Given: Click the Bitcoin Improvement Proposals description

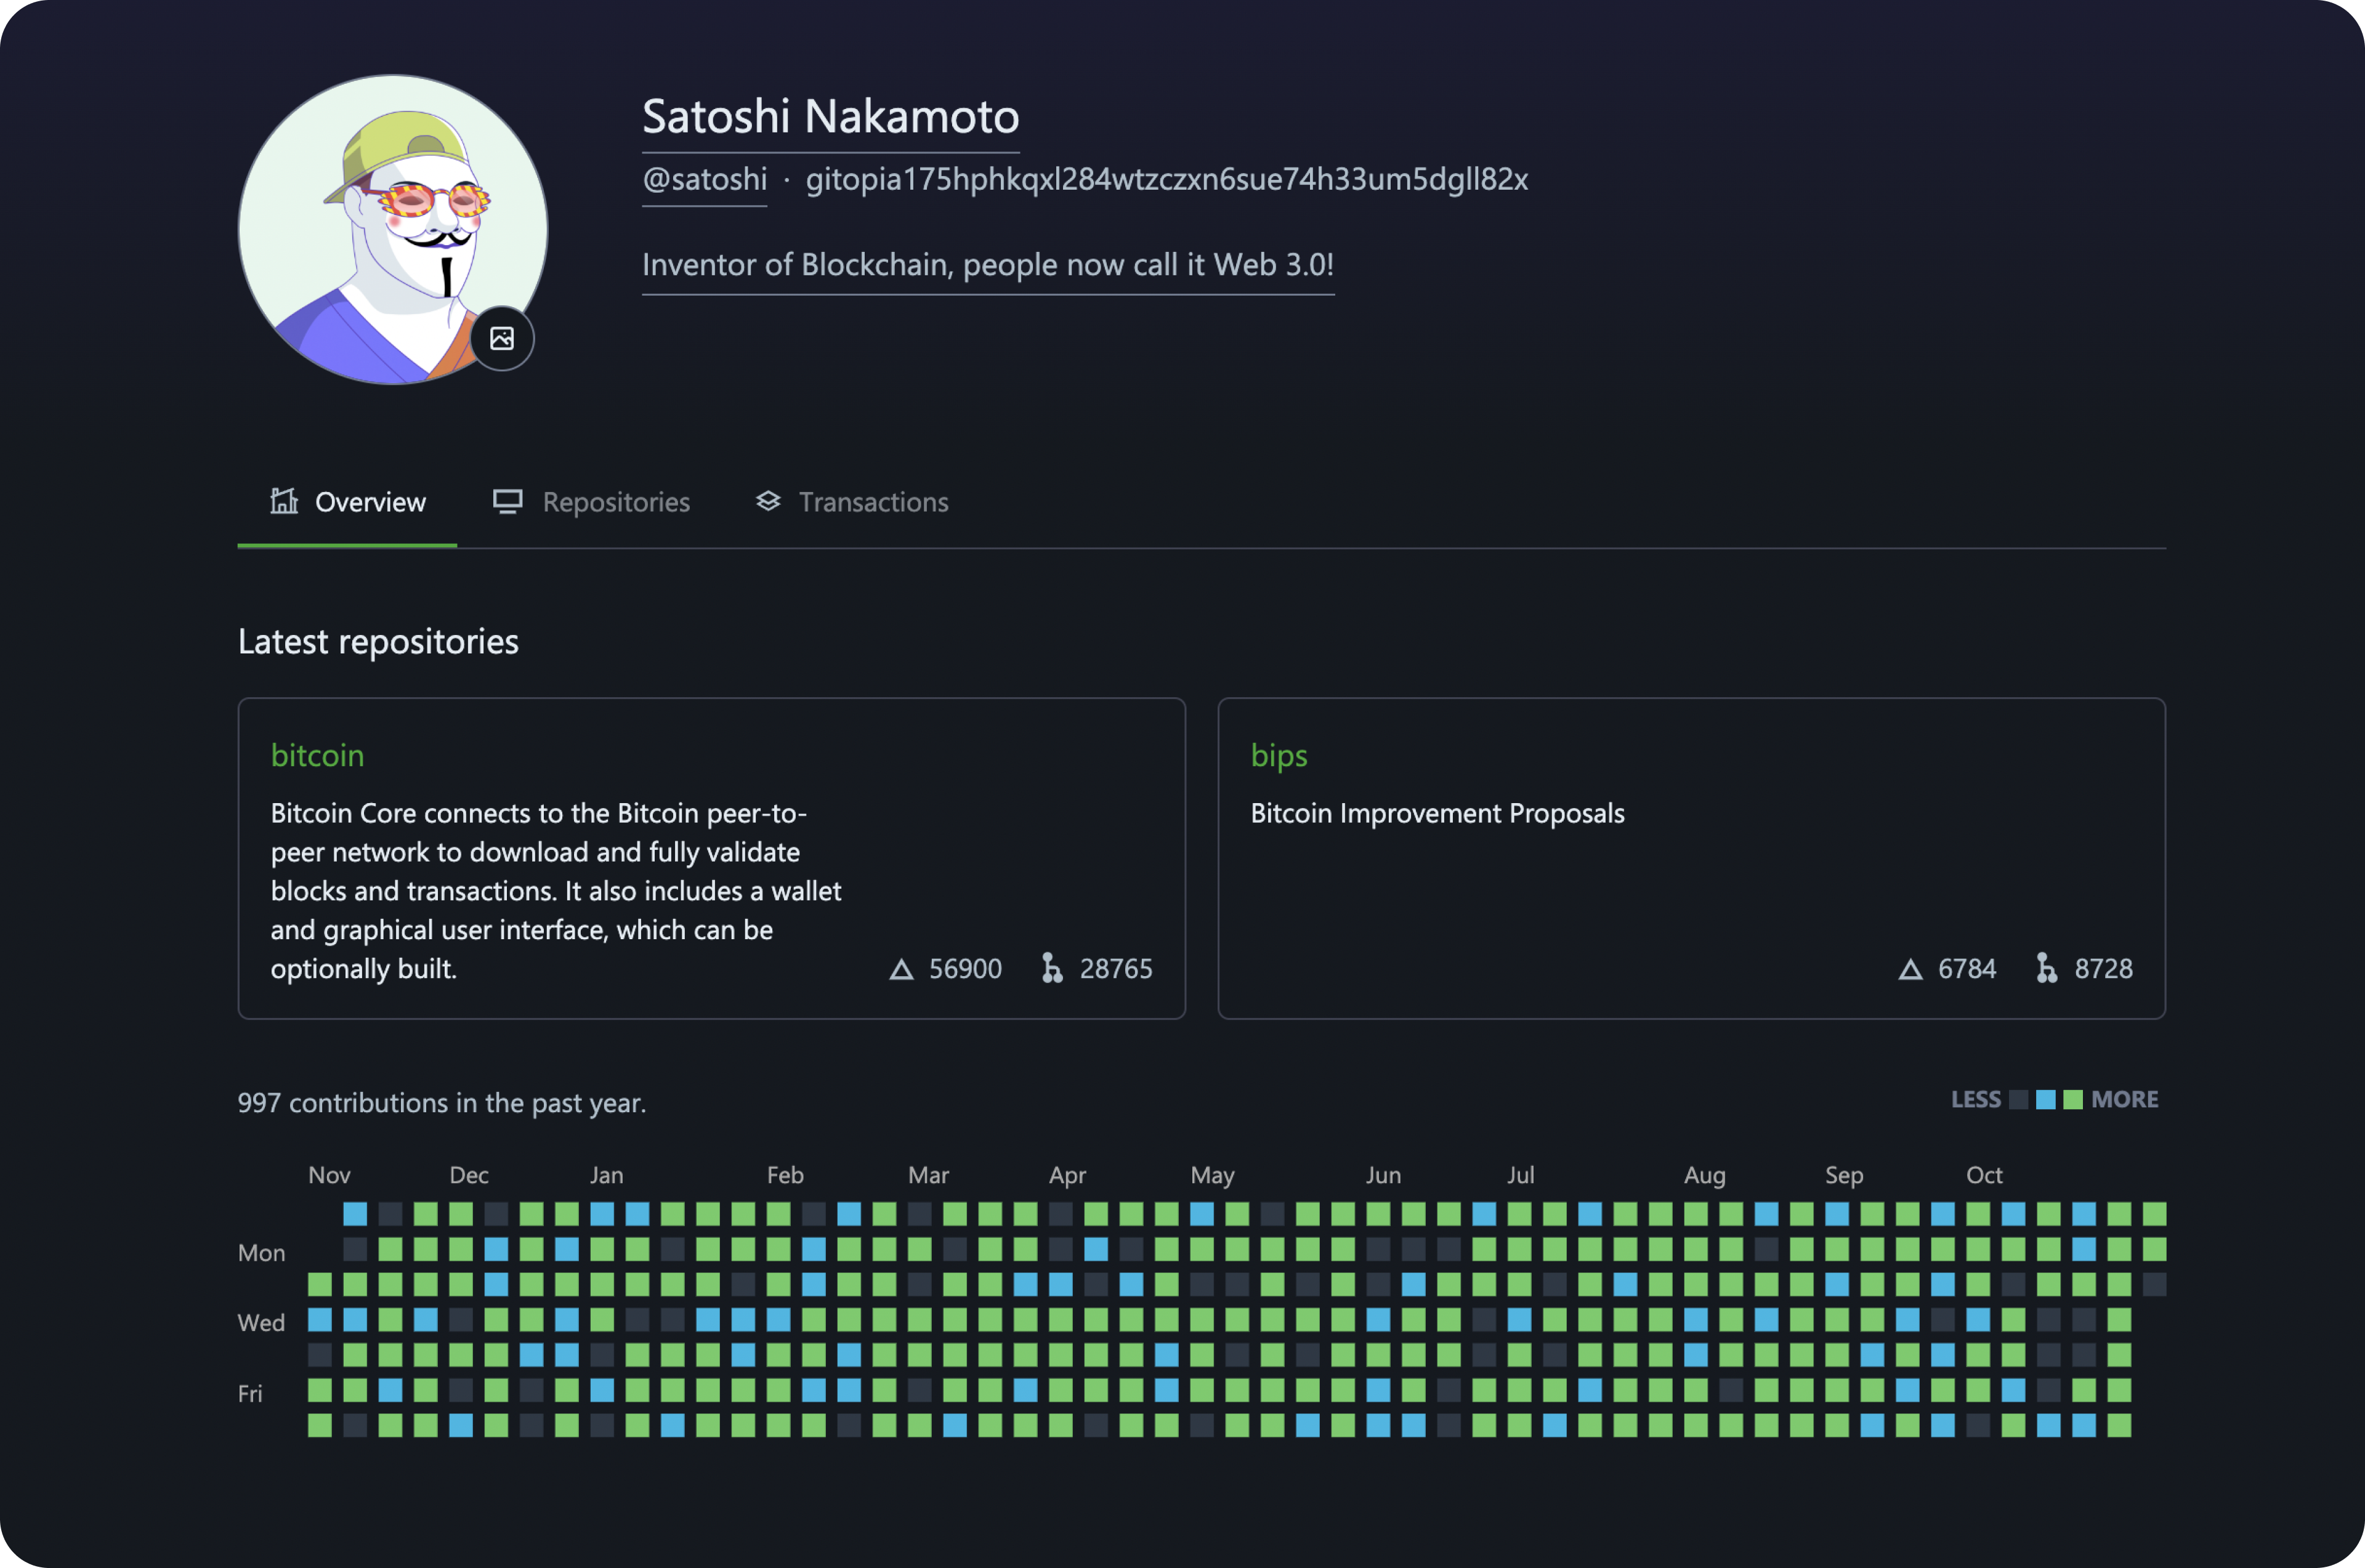Looking at the screenshot, I should (x=1437, y=813).
